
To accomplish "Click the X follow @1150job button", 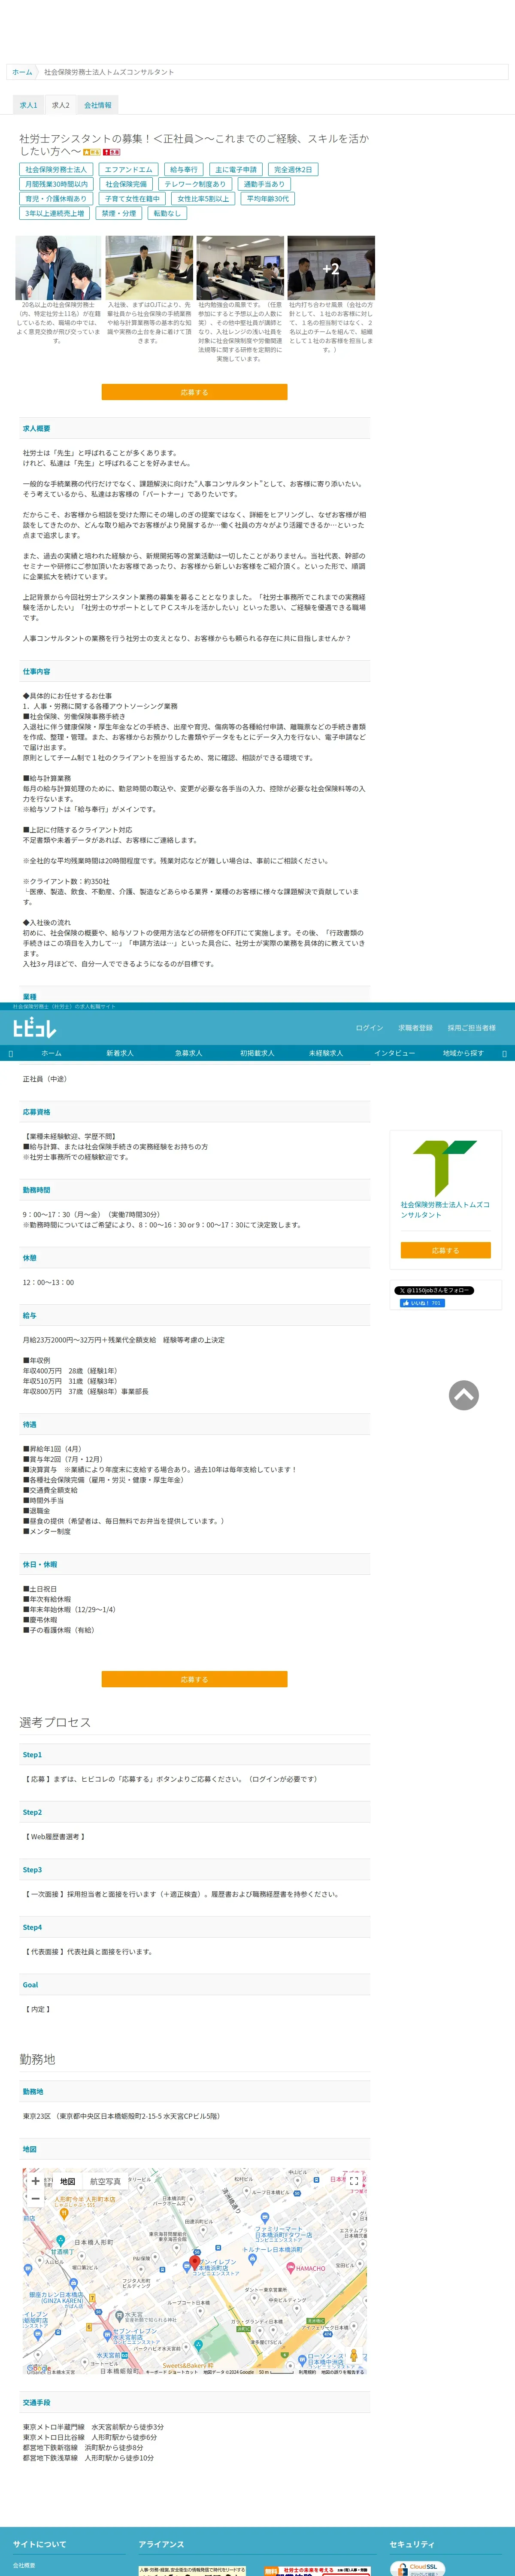I will [x=433, y=1291].
